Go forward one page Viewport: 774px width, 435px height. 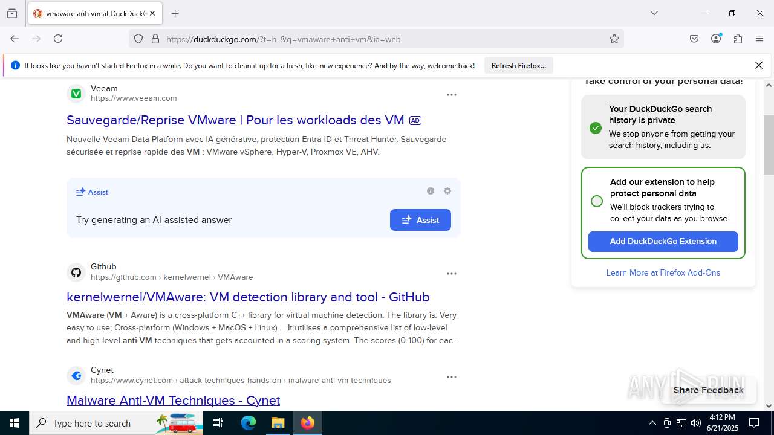[36, 39]
